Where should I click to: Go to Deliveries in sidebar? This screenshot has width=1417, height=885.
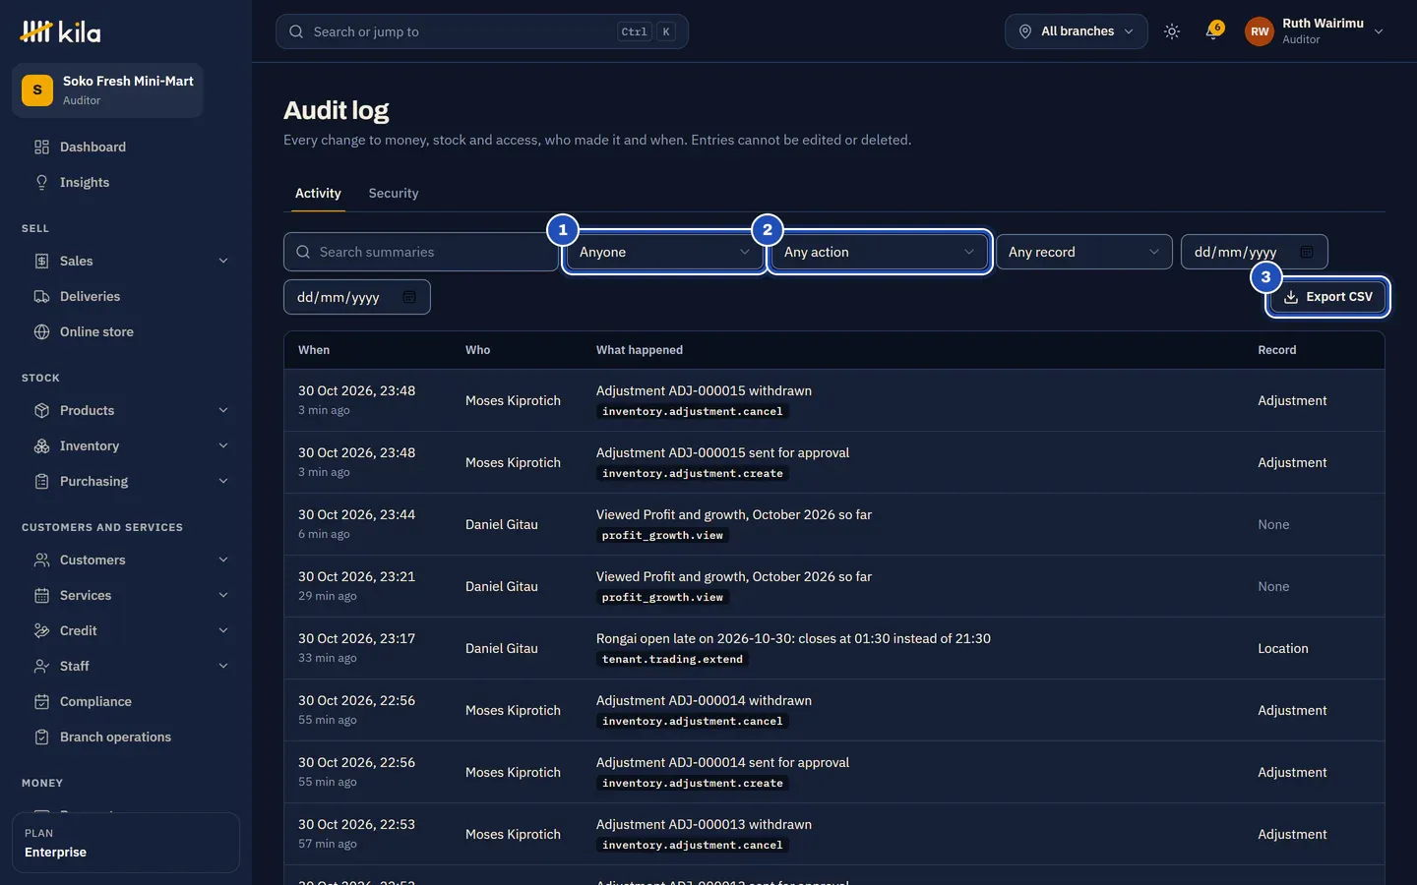pos(126,296)
